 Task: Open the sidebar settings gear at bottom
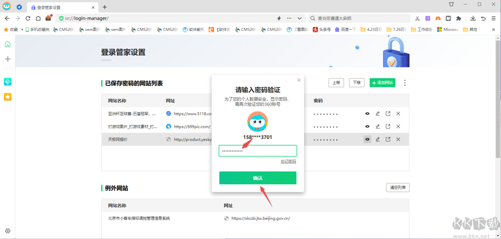pyautogui.click(x=8, y=231)
